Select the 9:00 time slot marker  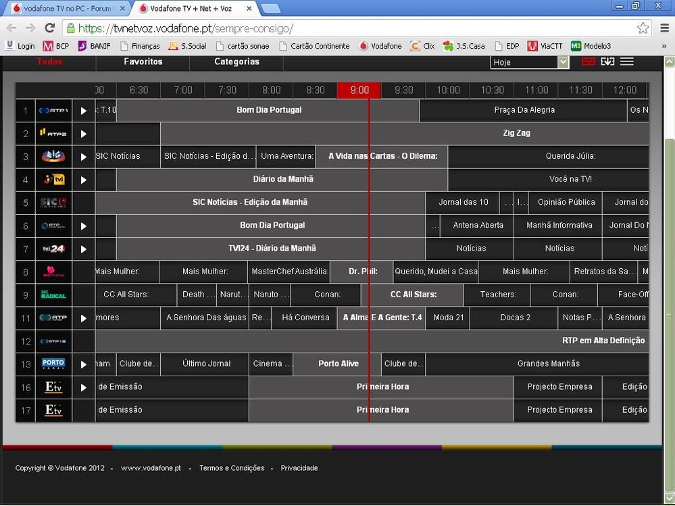click(x=359, y=91)
